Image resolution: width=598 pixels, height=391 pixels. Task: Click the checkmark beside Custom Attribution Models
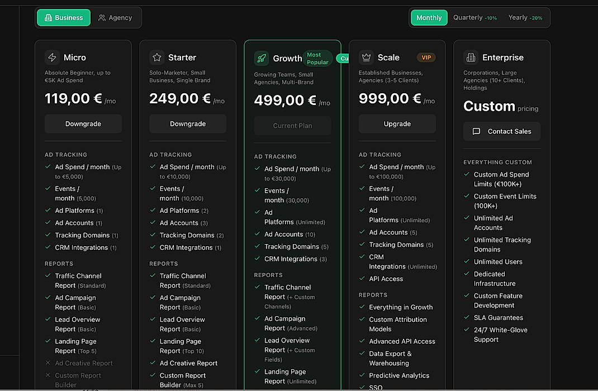point(362,319)
